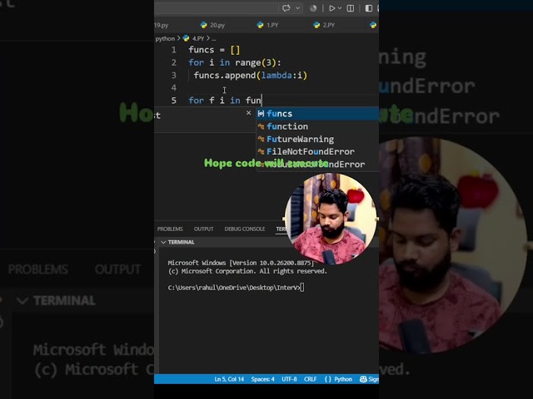The width and height of the screenshot is (533, 399).
Task: Click the presenter webcam circle overlay
Action: pos(331,219)
